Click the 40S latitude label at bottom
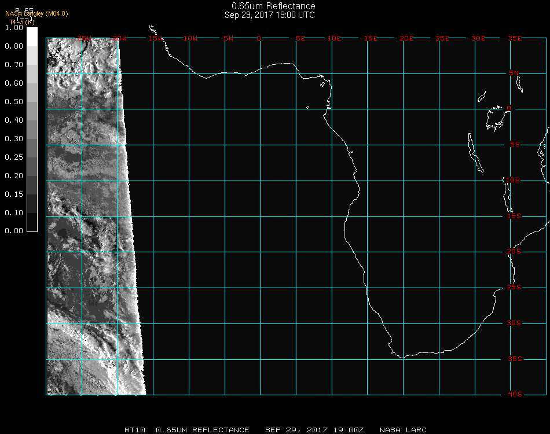 tap(514, 395)
